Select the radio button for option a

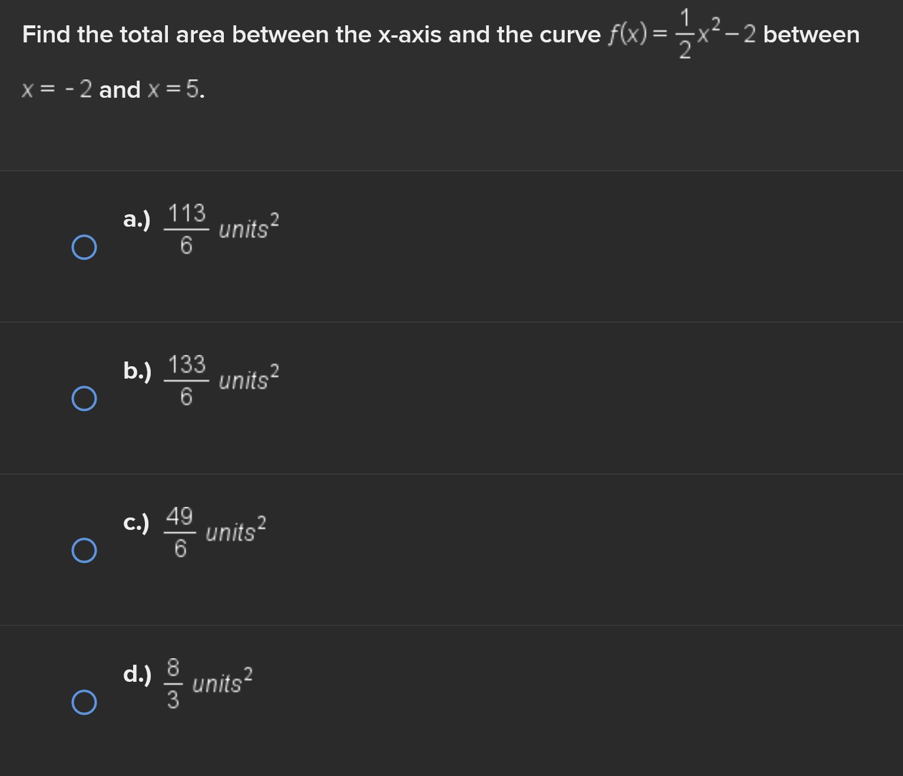84,248
